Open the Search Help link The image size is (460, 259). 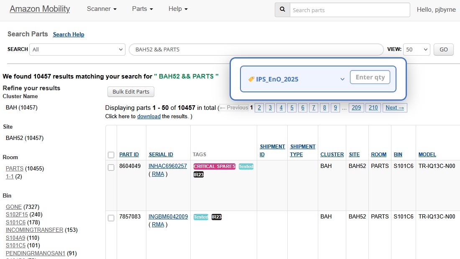coord(68,34)
